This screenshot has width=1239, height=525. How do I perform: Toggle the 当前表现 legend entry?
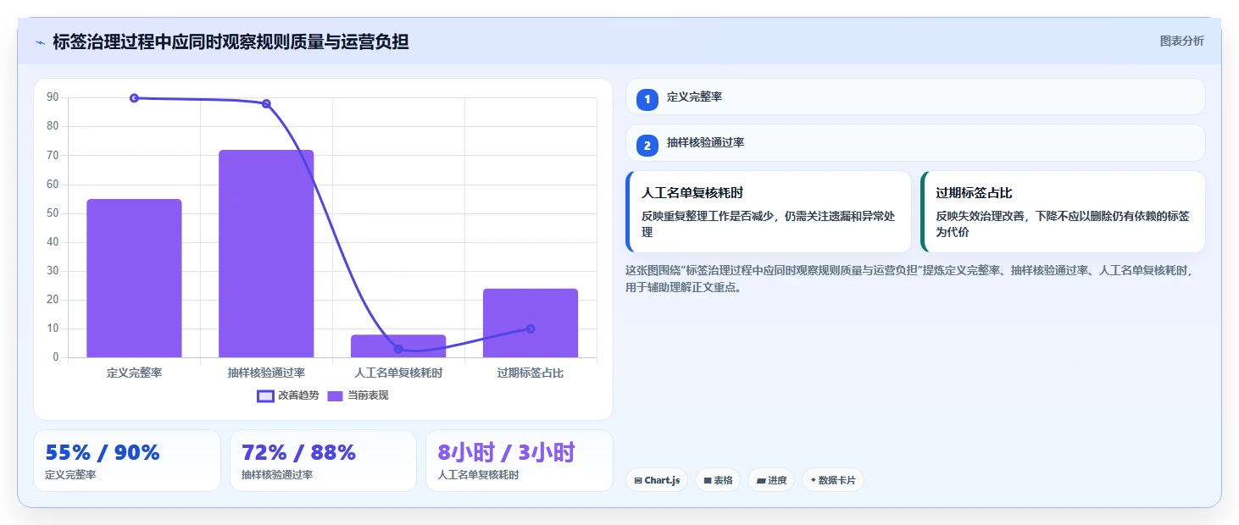[x=358, y=395]
